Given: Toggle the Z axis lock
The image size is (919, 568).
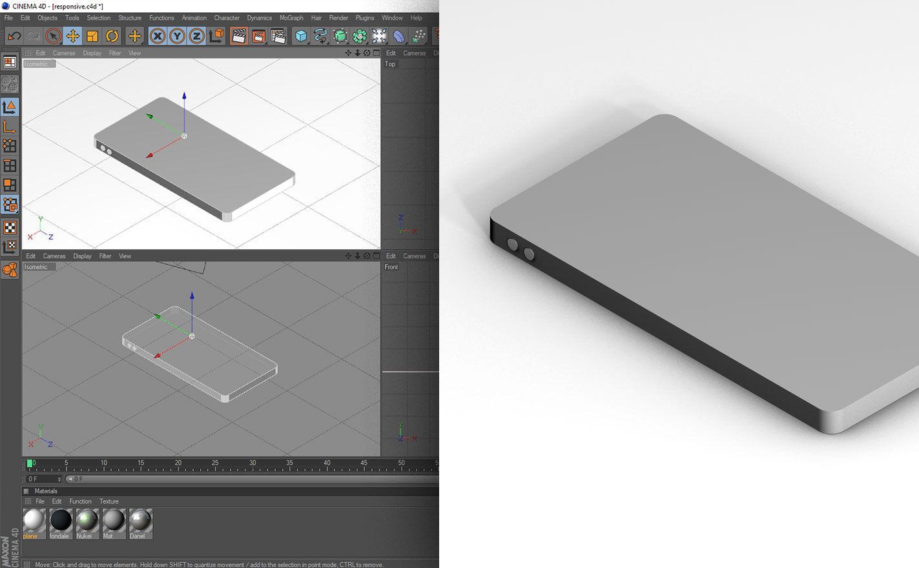Looking at the screenshot, I should coord(196,37).
